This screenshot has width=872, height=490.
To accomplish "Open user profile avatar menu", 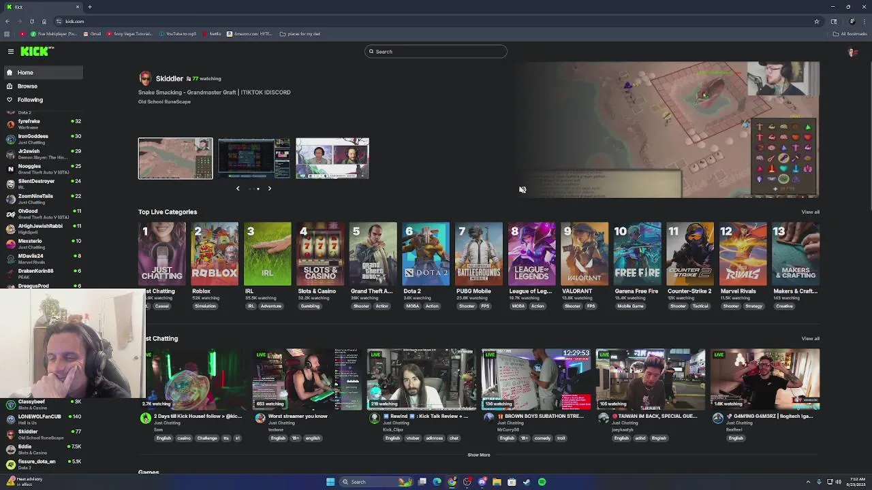I will tap(852, 52).
